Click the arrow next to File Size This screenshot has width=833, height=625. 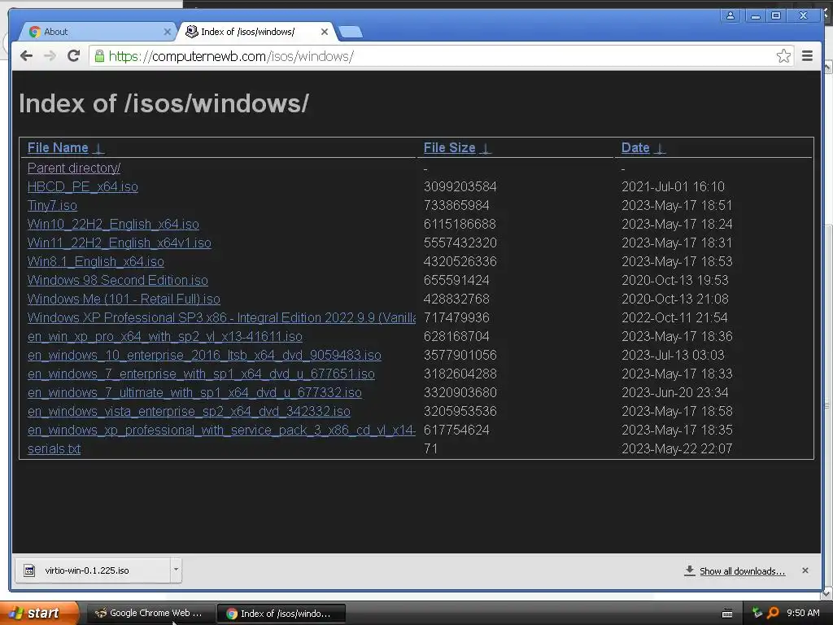coord(485,148)
